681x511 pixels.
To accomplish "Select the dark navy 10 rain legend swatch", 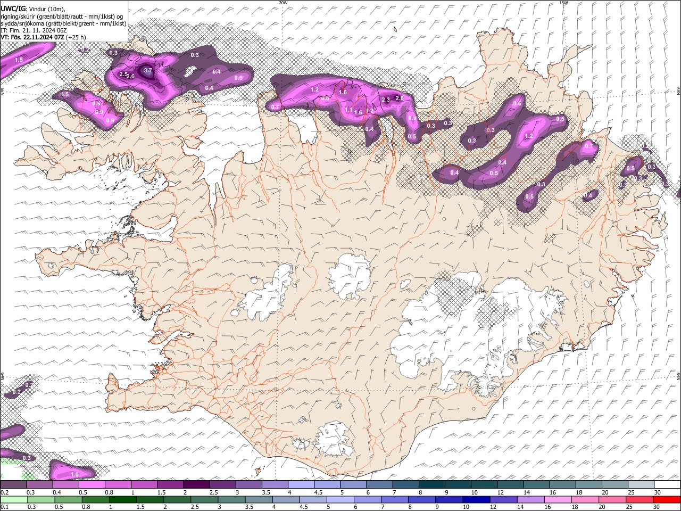I will coord(476,500).
